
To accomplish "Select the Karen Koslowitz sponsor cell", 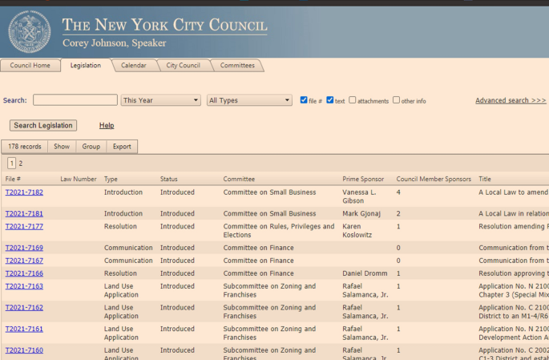I will tap(357, 231).
